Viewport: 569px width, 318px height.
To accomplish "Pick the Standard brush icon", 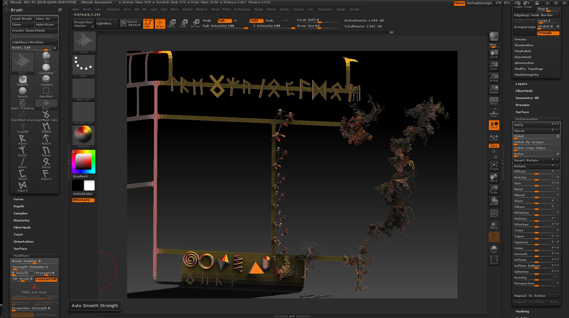I will pyautogui.click(x=46, y=80).
